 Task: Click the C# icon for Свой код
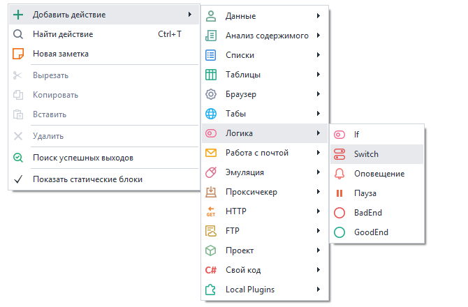pyautogui.click(x=211, y=270)
